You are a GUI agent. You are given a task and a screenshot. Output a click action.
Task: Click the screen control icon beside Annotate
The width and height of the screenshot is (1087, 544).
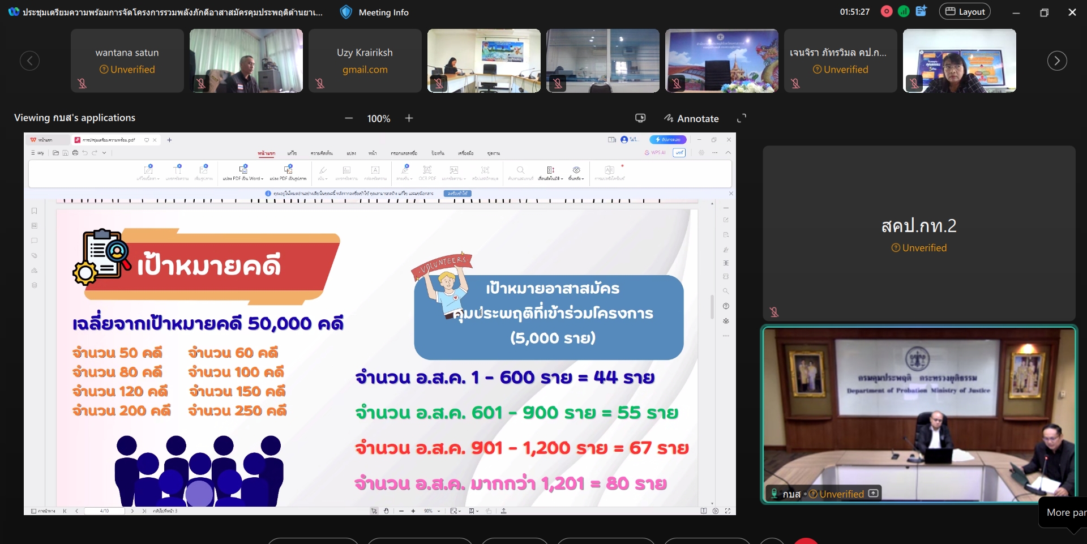click(x=640, y=118)
